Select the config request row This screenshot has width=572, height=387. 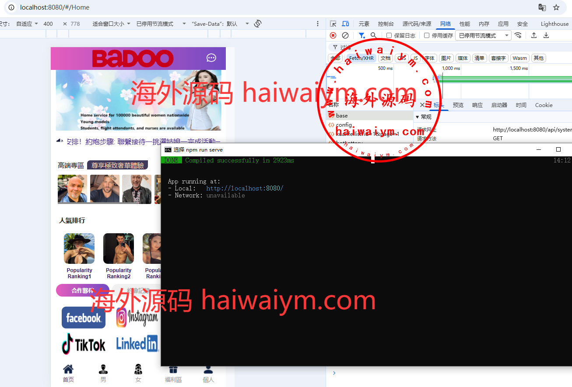370,125
